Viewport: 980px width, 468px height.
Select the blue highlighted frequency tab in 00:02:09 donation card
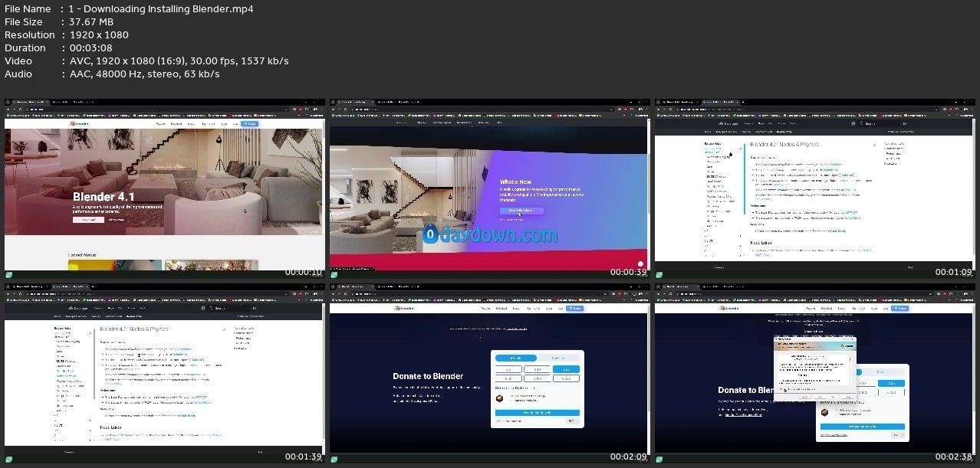(x=516, y=358)
